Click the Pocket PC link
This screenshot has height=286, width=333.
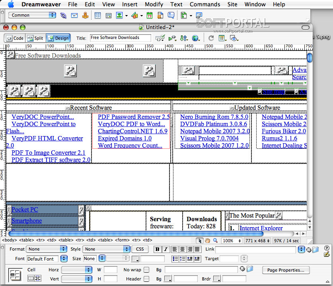(x=25, y=210)
